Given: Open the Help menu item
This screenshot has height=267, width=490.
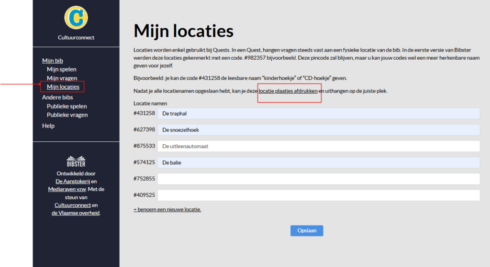Looking at the screenshot, I should pos(48,126).
